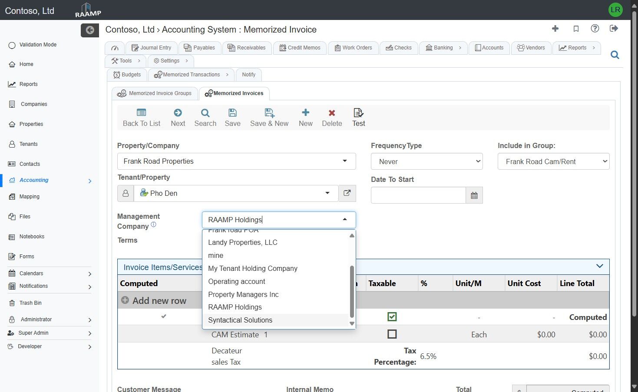Click the Save icon in the toolbar

point(232,113)
